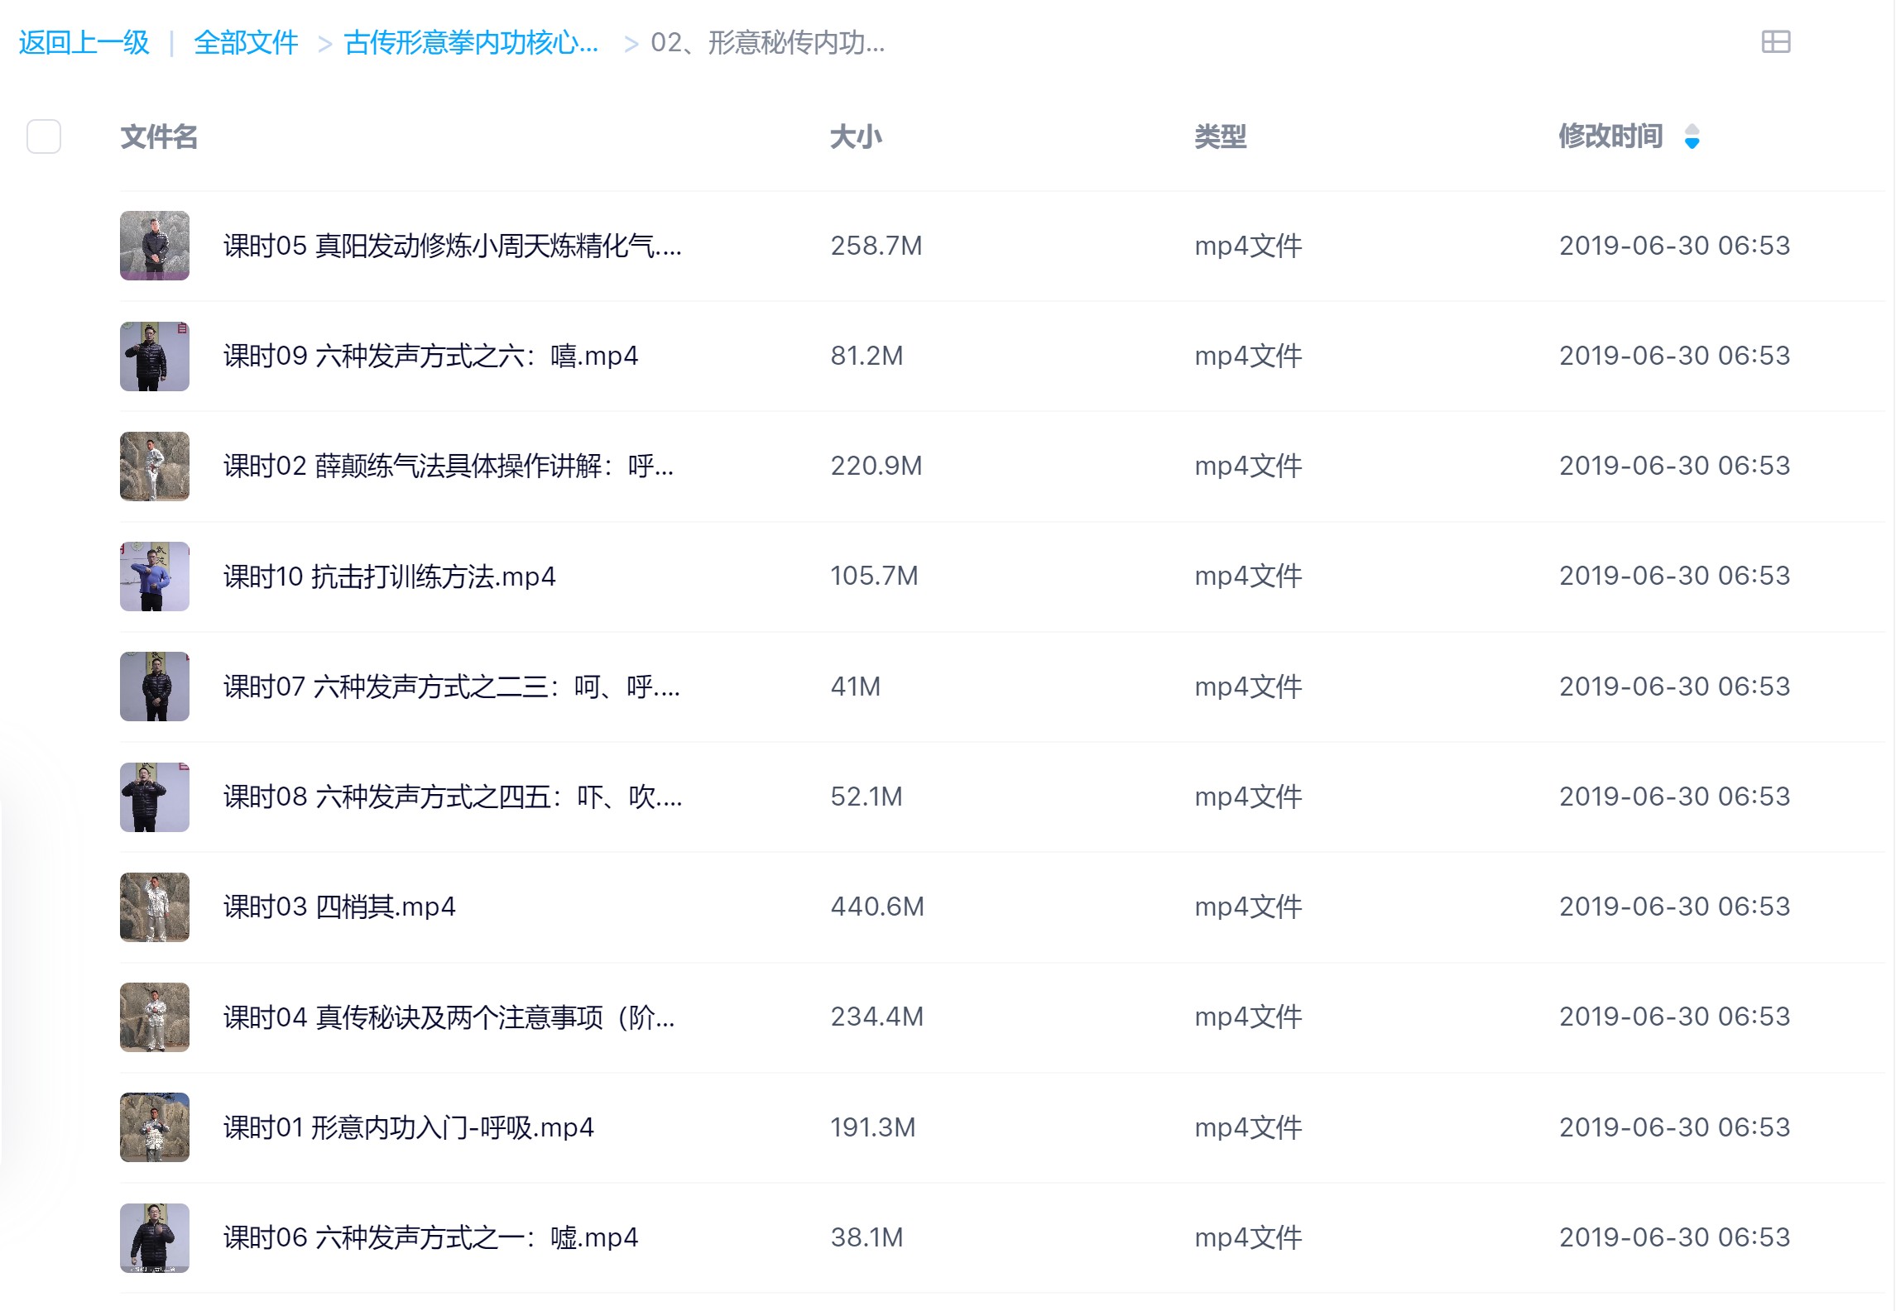
Task: Open thumbnail of 课时07 呵、呼 video
Action: pyautogui.click(x=155, y=687)
